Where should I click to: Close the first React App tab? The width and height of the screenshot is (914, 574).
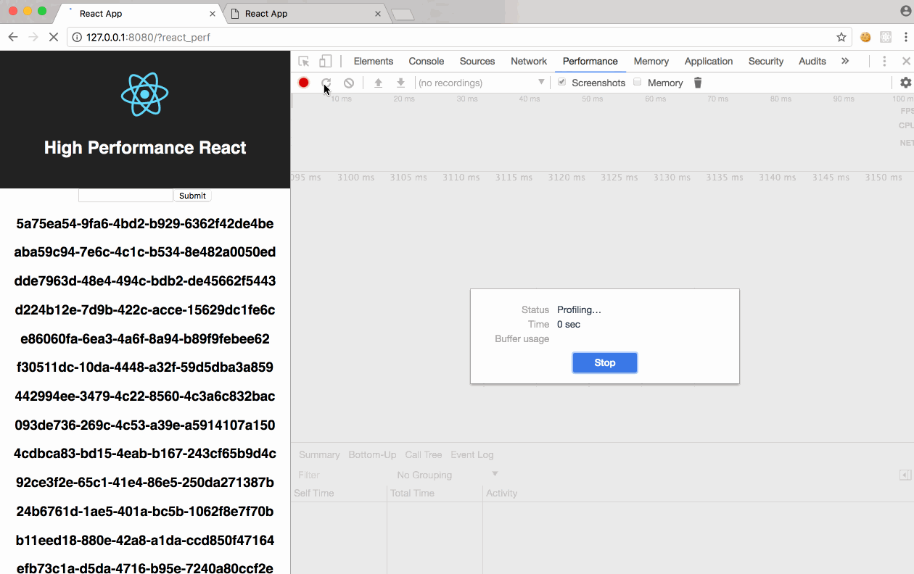[x=213, y=14]
